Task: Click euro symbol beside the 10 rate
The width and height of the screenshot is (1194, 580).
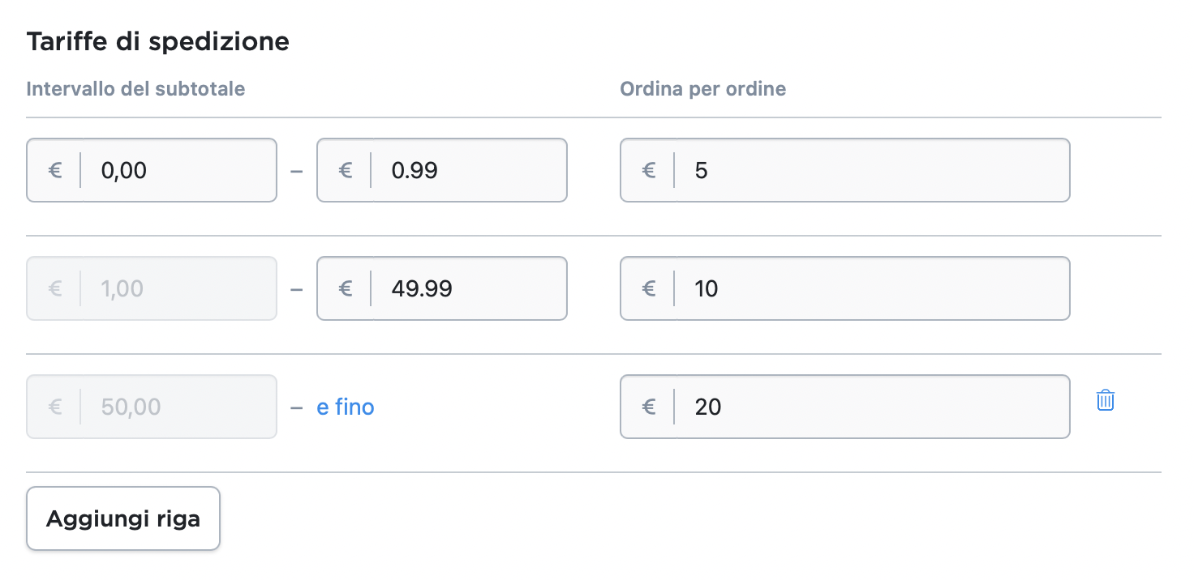Action: point(649,288)
